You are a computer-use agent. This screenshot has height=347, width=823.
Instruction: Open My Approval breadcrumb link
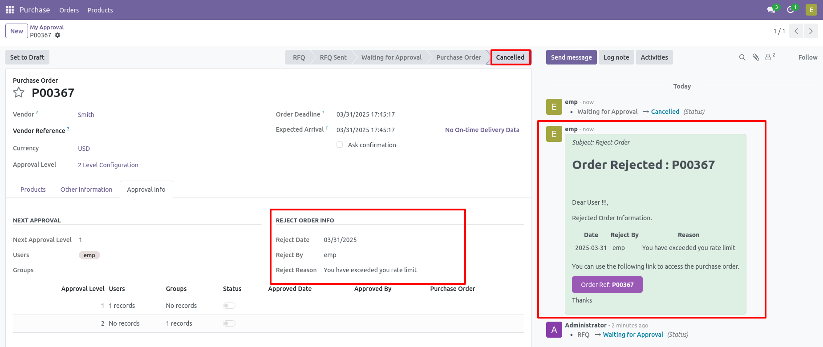tap(47, 27)
